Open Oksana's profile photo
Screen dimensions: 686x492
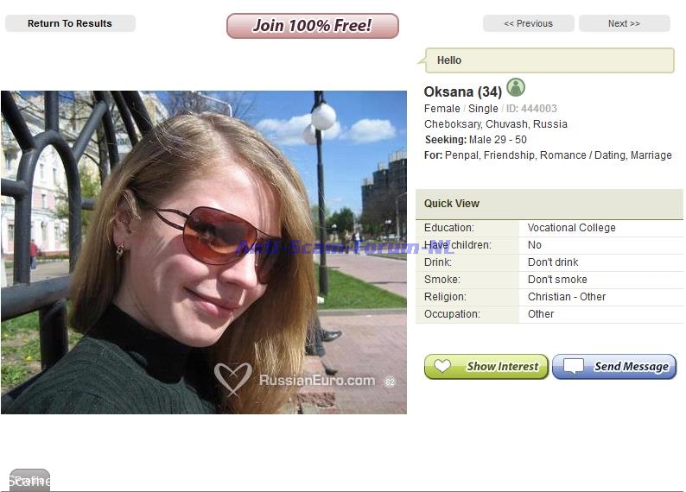tap(203, 252)
